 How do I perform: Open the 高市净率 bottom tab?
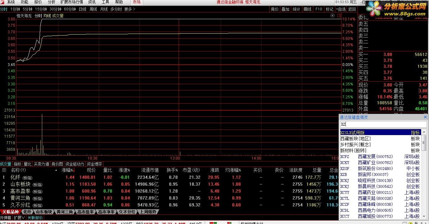tap(106, 212)
